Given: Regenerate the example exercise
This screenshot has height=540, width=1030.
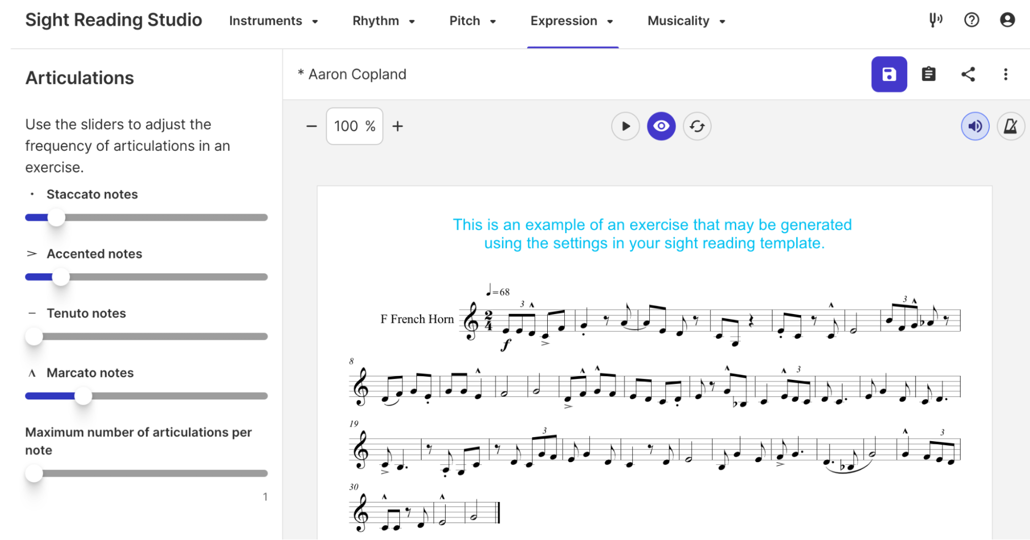Looking at the screenshot, I should click(x=697, y=126).
